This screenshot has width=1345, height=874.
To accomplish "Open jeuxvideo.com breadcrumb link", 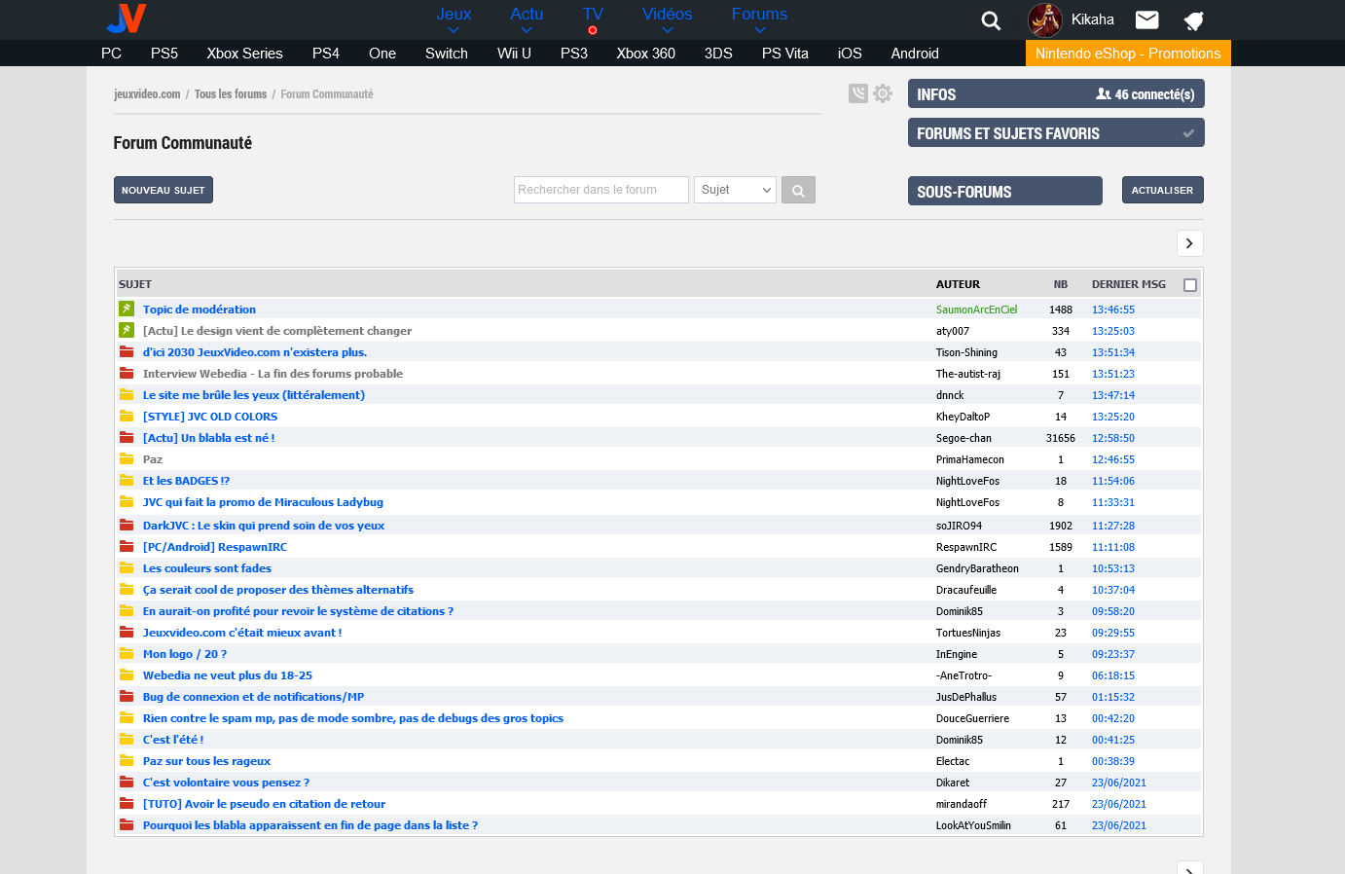I will point(147,94).
